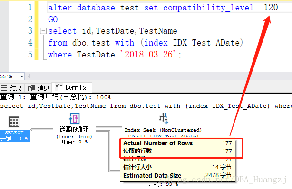Click the date string '2018-03-26'
The height and width of the screenshot is (189, 292).
[x=148, y=54]
